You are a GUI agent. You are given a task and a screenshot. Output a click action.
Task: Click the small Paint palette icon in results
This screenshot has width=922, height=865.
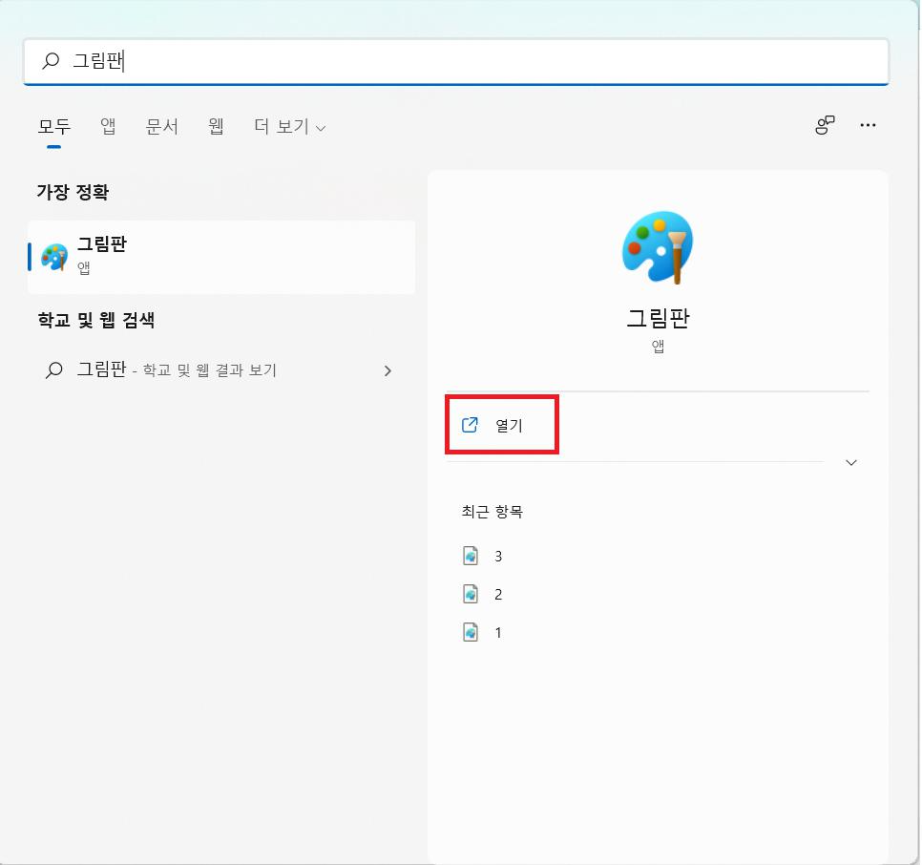point(54,257)
